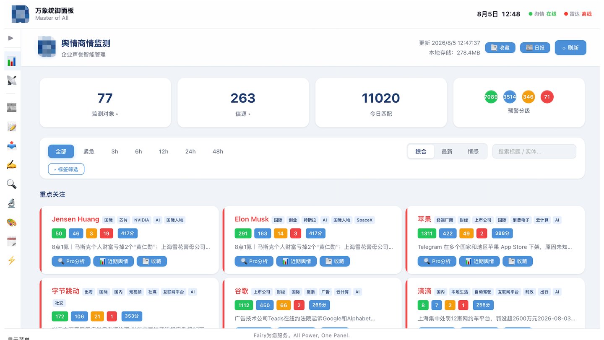Click the header 收藏 button
Screen dimensions: 604x340
pos(500,48)
